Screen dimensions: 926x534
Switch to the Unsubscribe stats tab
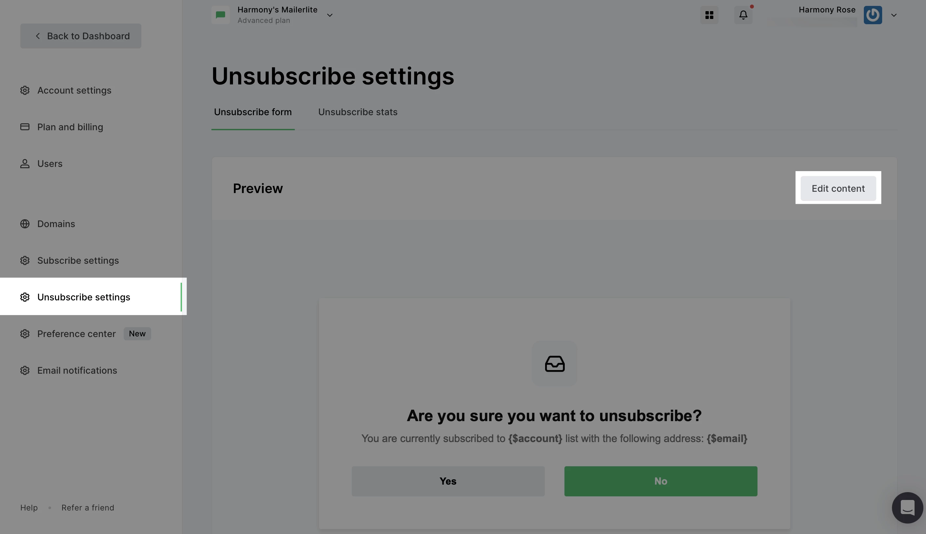pos(358,112)
